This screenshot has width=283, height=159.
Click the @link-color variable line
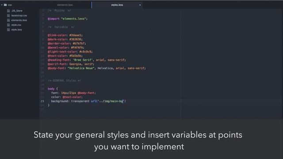point(65,35)
